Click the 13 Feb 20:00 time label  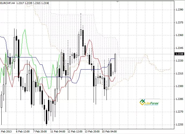click(92, 131)
